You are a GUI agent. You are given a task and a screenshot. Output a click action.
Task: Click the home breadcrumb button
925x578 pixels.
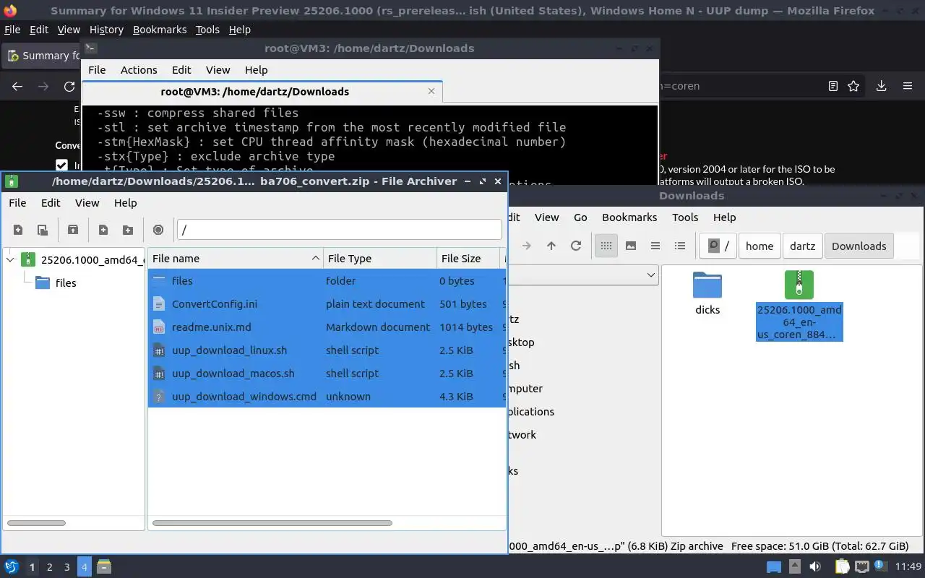coord(760,246)
